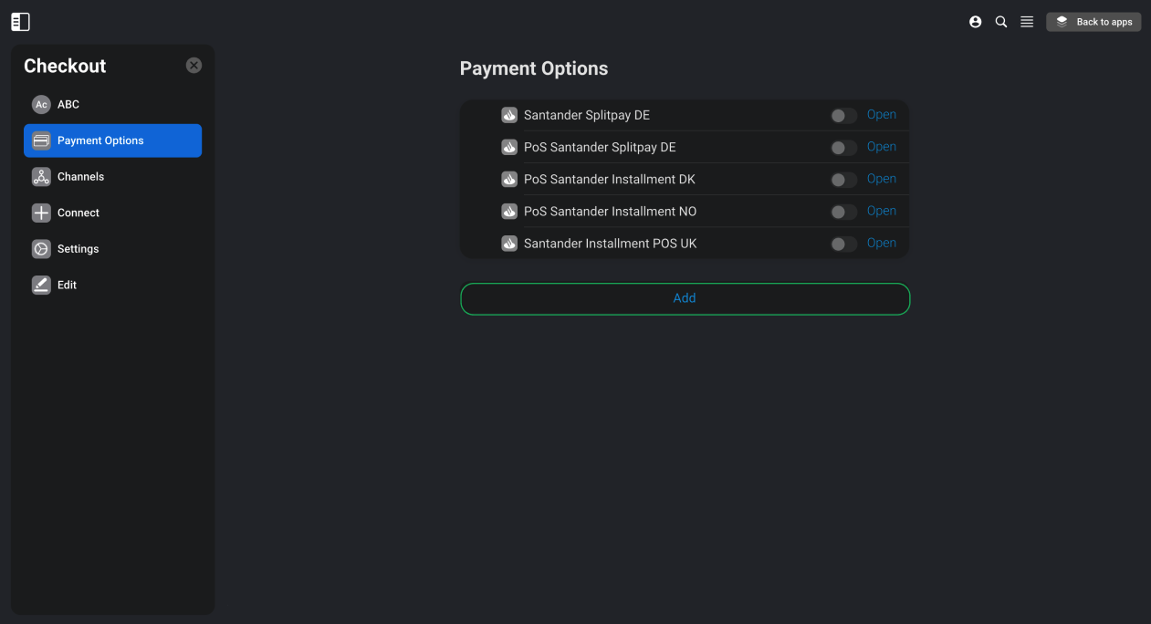Viewport: 1151px width, 624px height.
Task: Go to the Channels section
Action: [112, 177]
